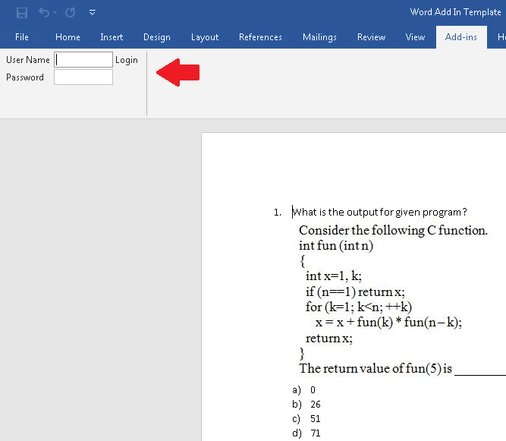The image size is (506, 441).
Task: Click the Undo arrow icon
Action: [x=43, y=12]
